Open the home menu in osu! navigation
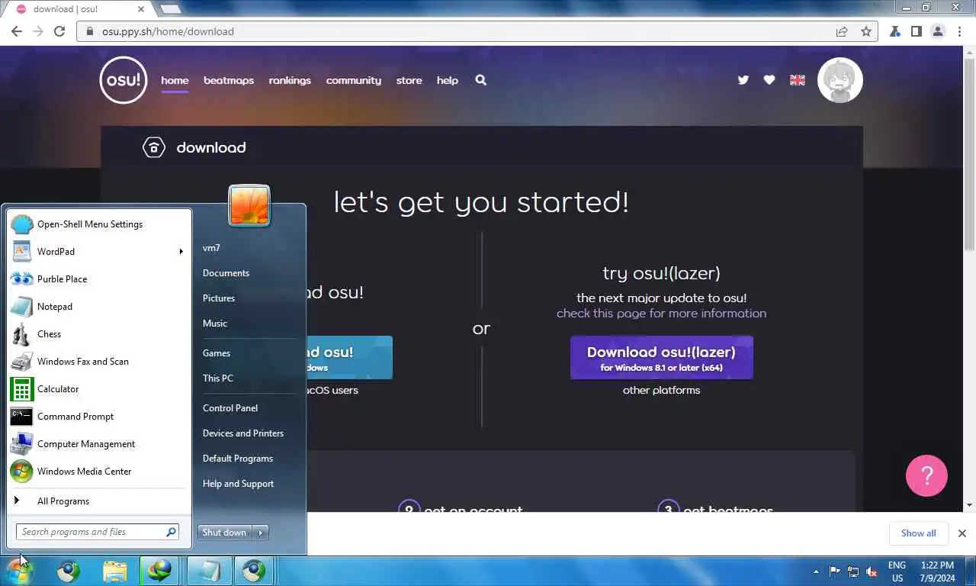 [175, 80]
